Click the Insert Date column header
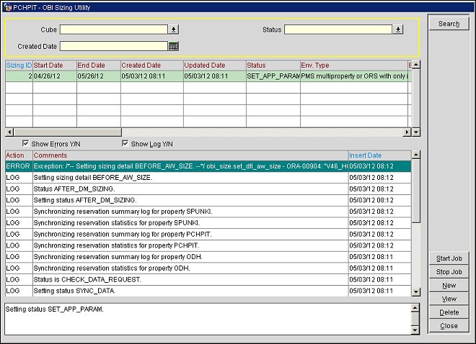This screenshot has height=344, width=476. (379, 155)
